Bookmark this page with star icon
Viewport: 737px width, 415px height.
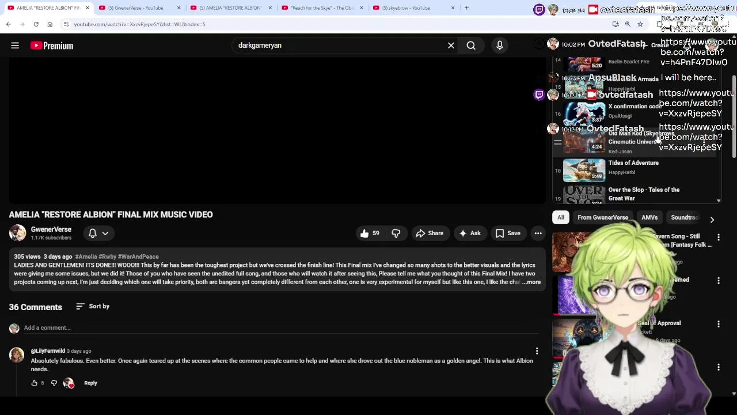(640, 24)
